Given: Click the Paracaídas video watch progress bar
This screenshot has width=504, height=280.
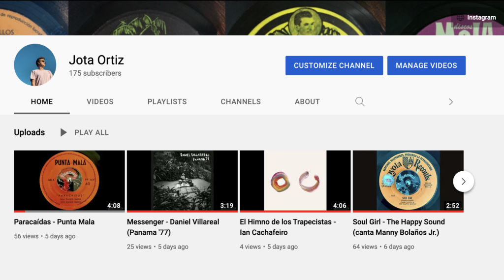Looking at the screenshot, I should [x=69, y=212].
